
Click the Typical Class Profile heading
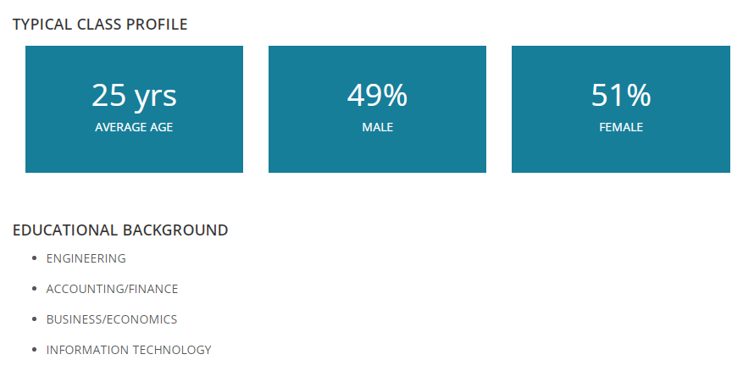[100, 25]
